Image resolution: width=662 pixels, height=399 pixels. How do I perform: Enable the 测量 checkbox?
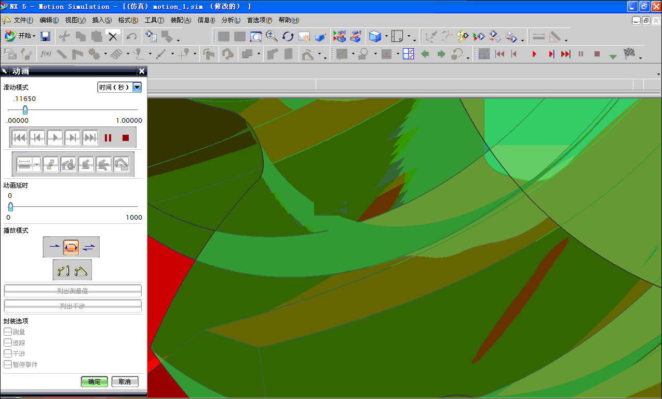pyautogui.click(x=7, y=332)
